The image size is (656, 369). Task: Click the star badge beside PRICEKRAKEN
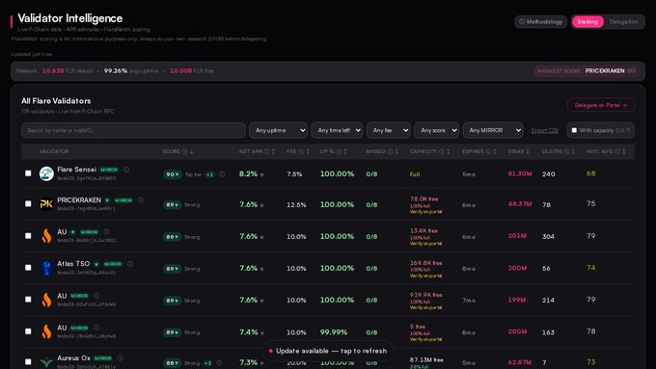(x=107, y=200)
